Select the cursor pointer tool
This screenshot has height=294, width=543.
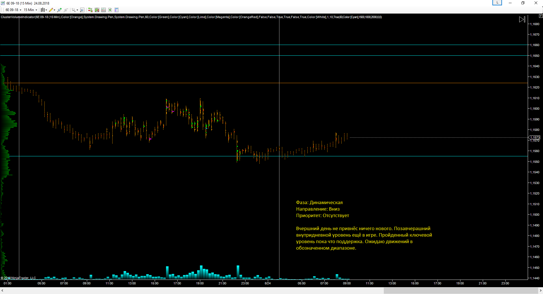[74, 10]
